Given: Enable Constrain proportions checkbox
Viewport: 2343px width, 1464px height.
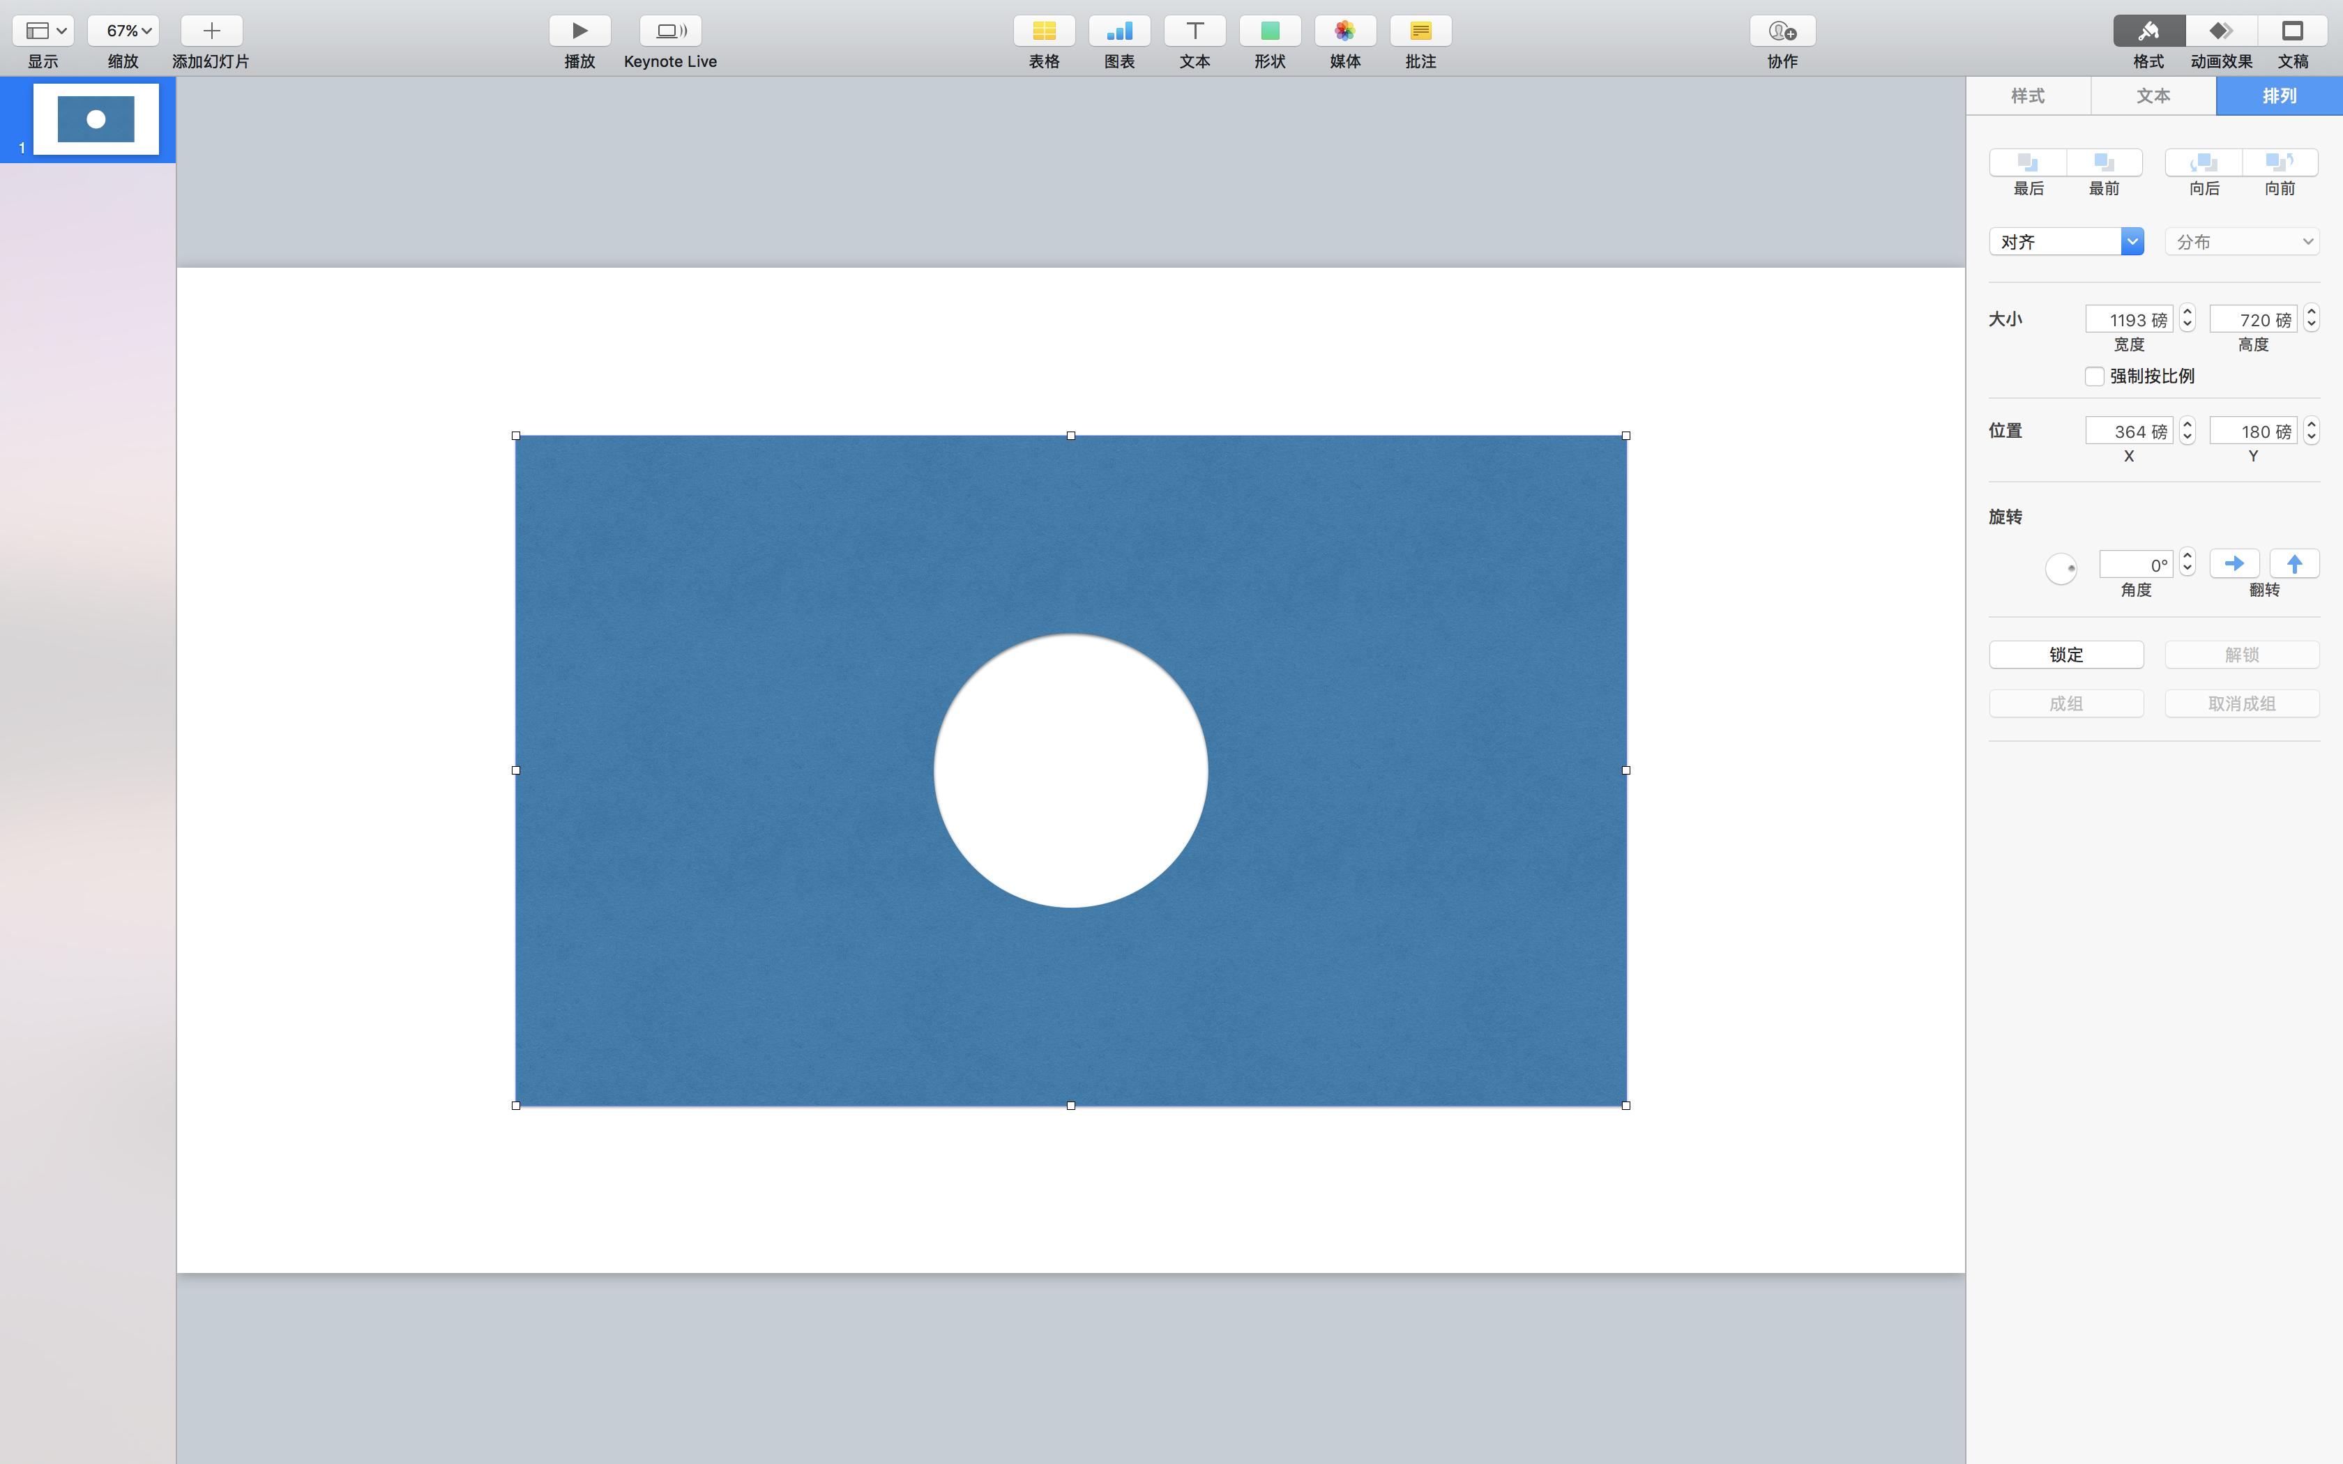Looking at the screenshot, I should [x=2094, y=376].
